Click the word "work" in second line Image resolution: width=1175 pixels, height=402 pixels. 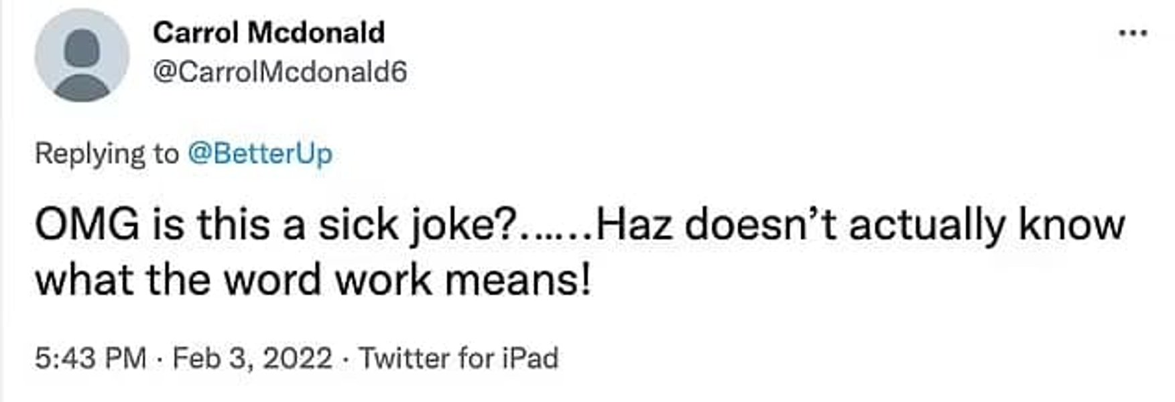click(383, 279)
